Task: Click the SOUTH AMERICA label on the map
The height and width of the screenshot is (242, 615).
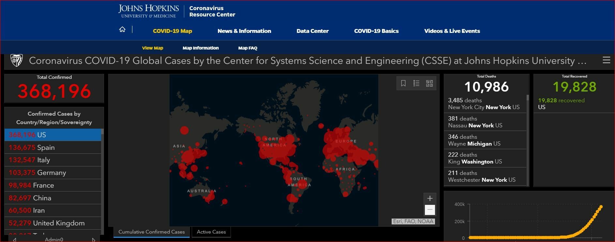Action: (299, 182)
